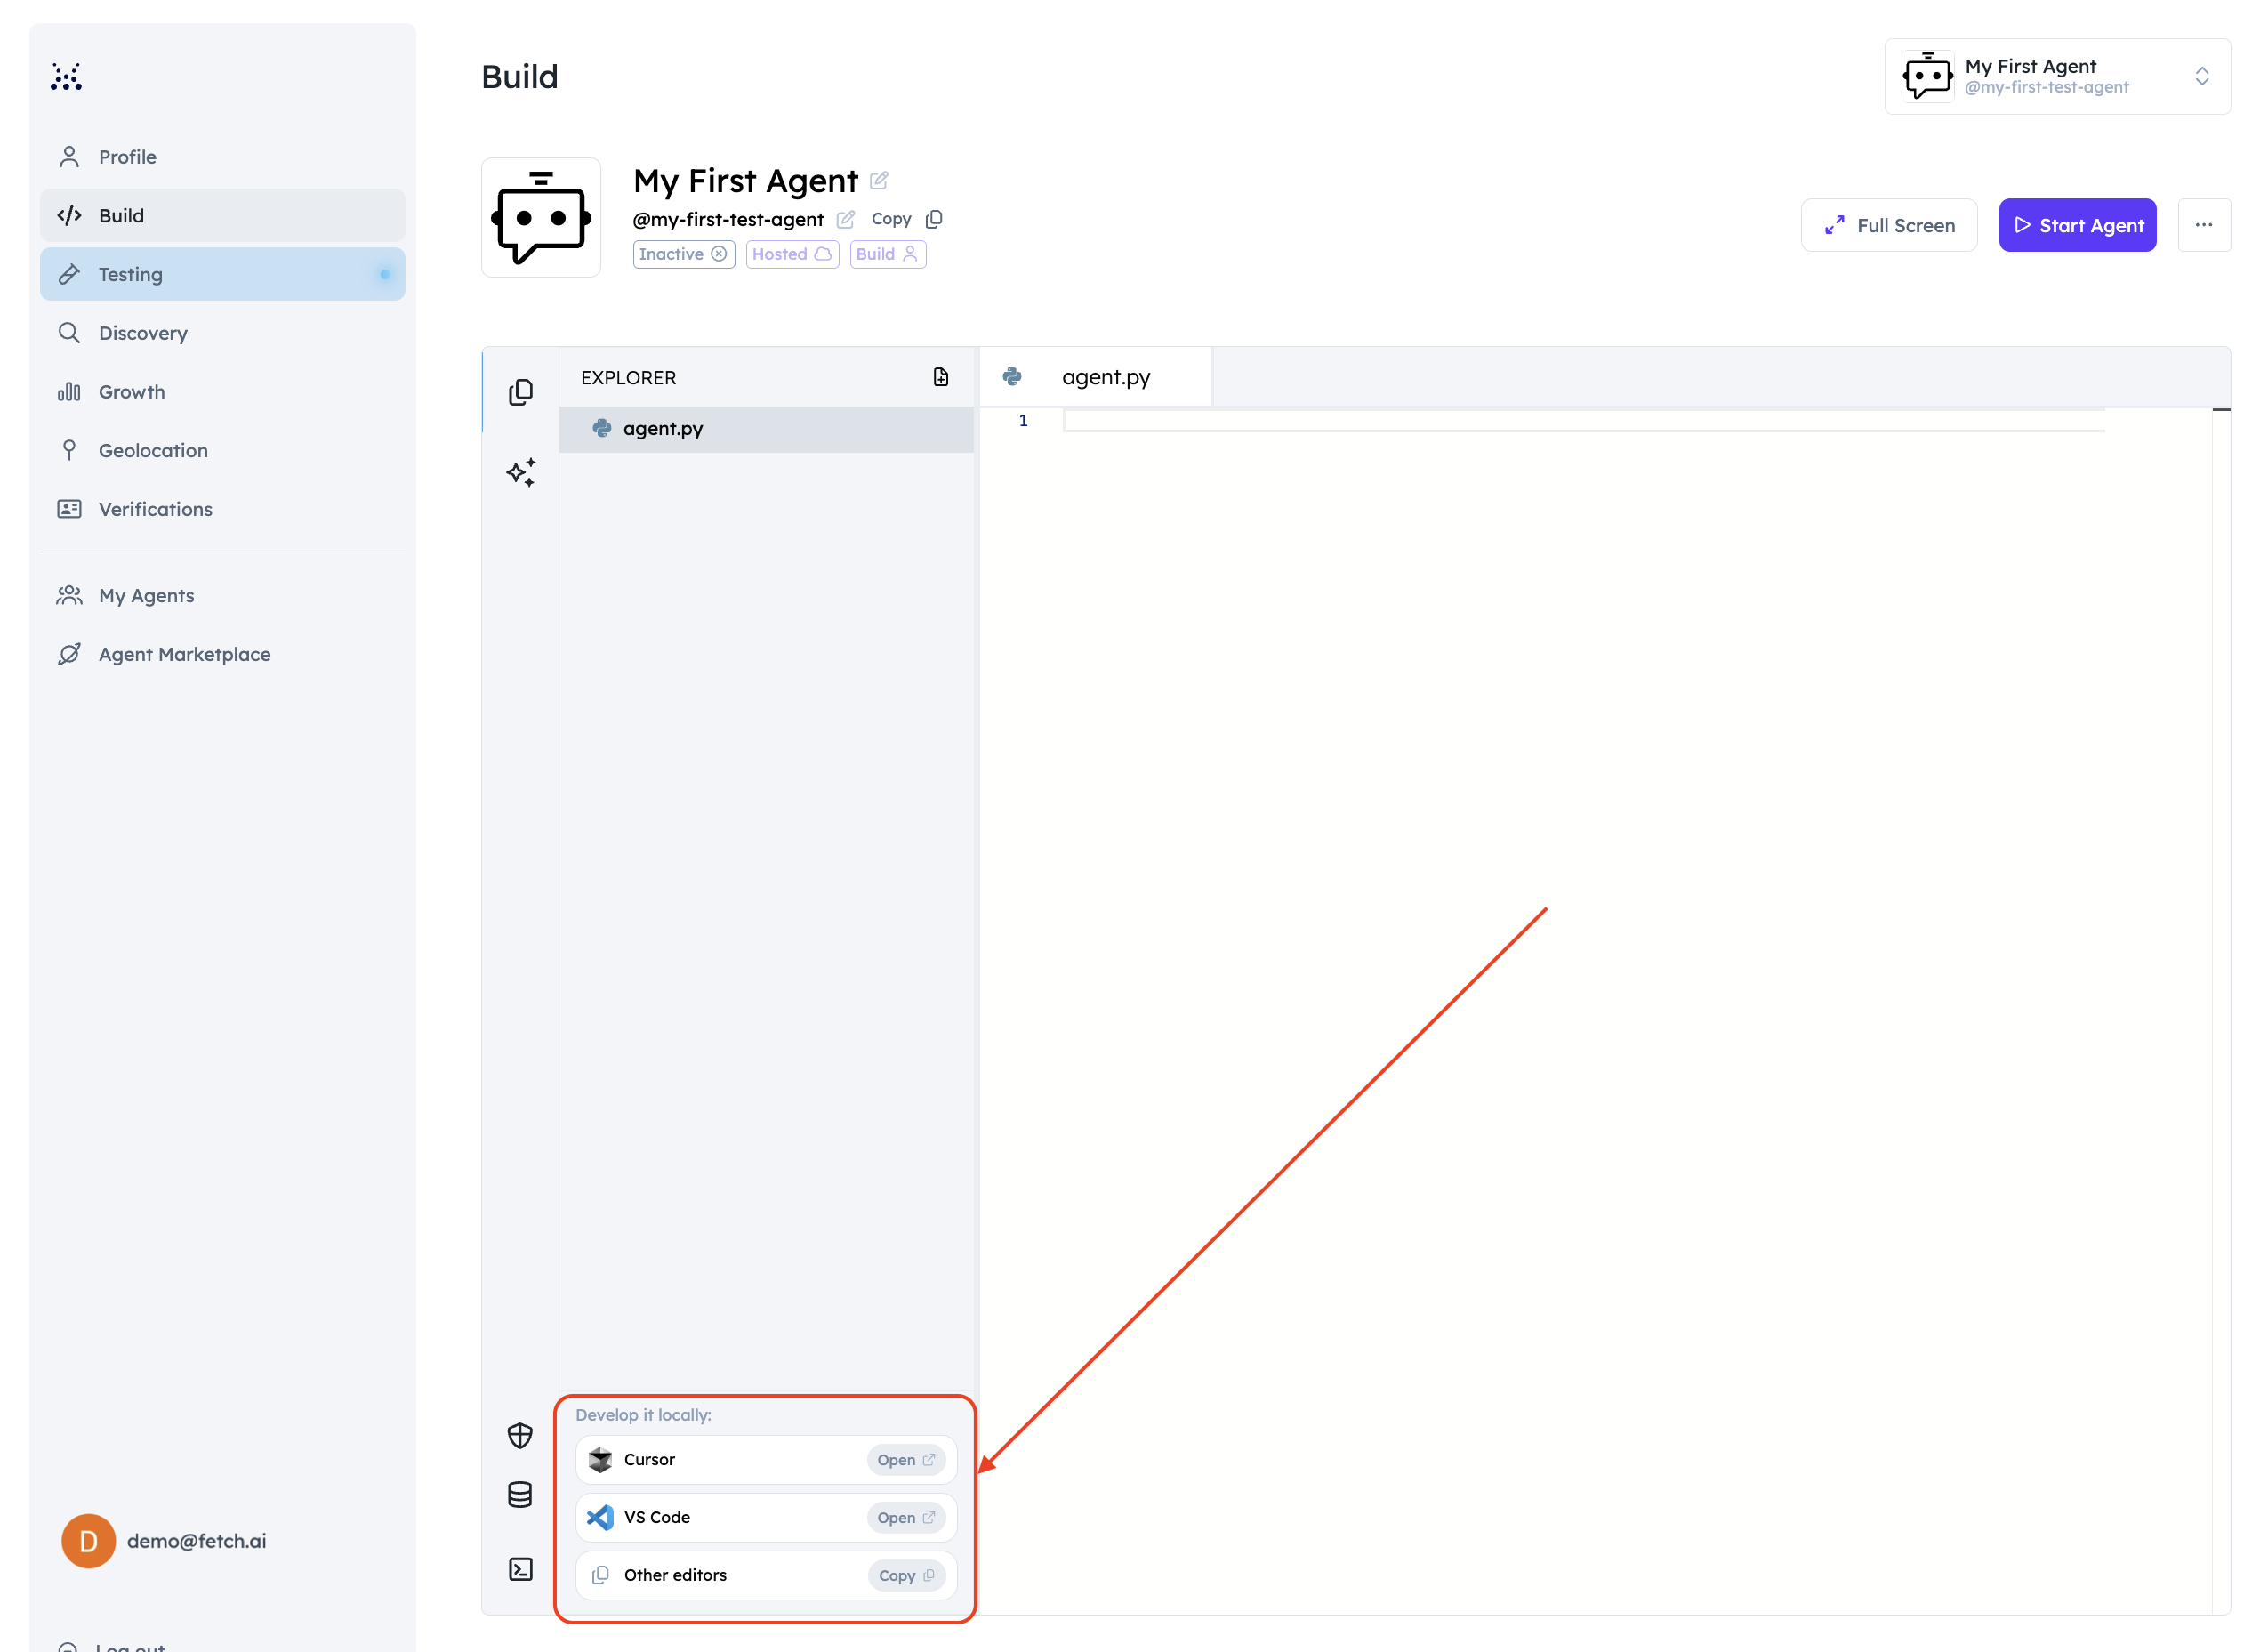Open the AI sparkle assistant panel
This screenshot has width=2268, height=1652.
point(521,472)
